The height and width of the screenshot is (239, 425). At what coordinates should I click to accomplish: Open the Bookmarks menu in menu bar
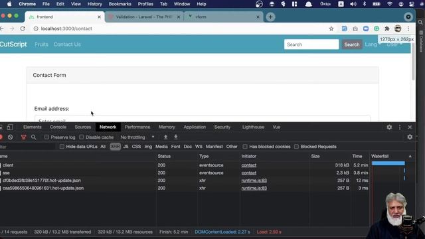120,4
